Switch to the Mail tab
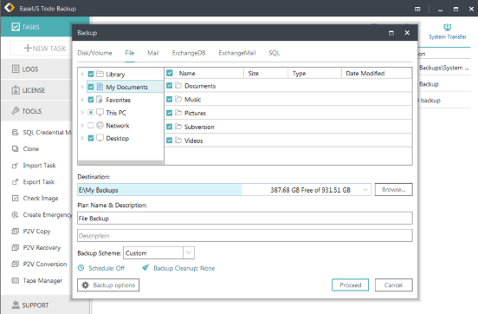 153,53
